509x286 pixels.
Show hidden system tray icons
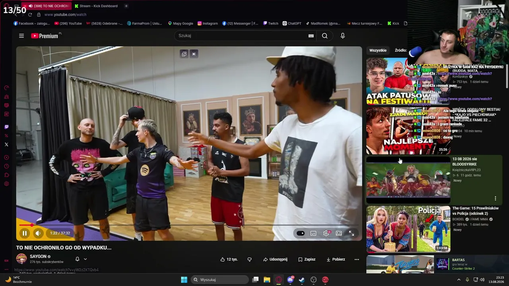pos(459,280)
